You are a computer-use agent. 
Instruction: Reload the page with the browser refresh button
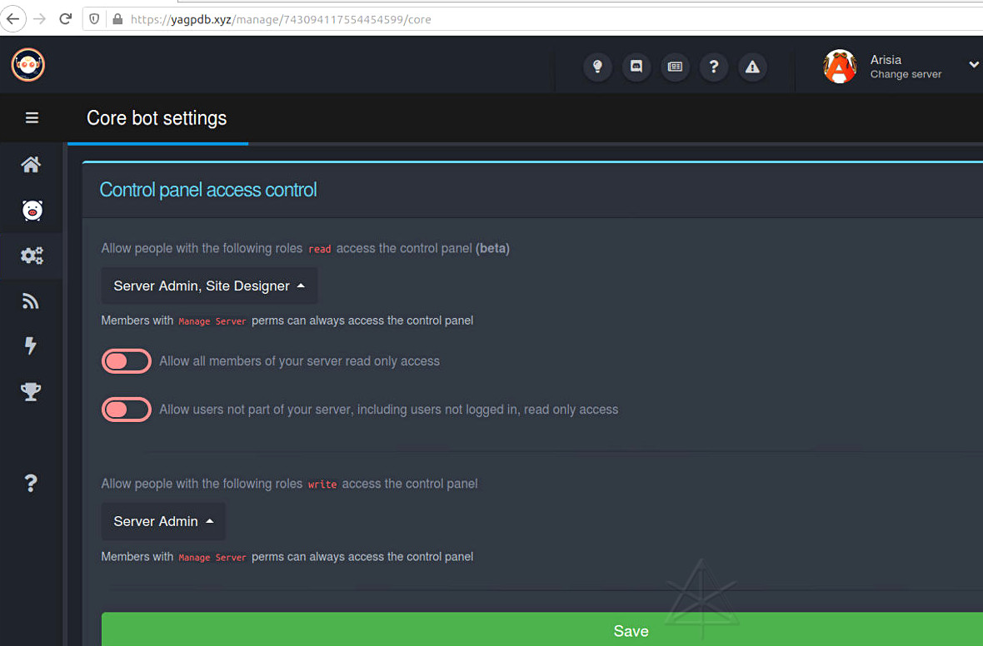click(65, 18)
